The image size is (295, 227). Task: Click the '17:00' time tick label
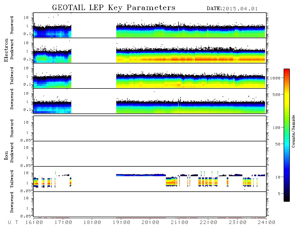[63, 223]
